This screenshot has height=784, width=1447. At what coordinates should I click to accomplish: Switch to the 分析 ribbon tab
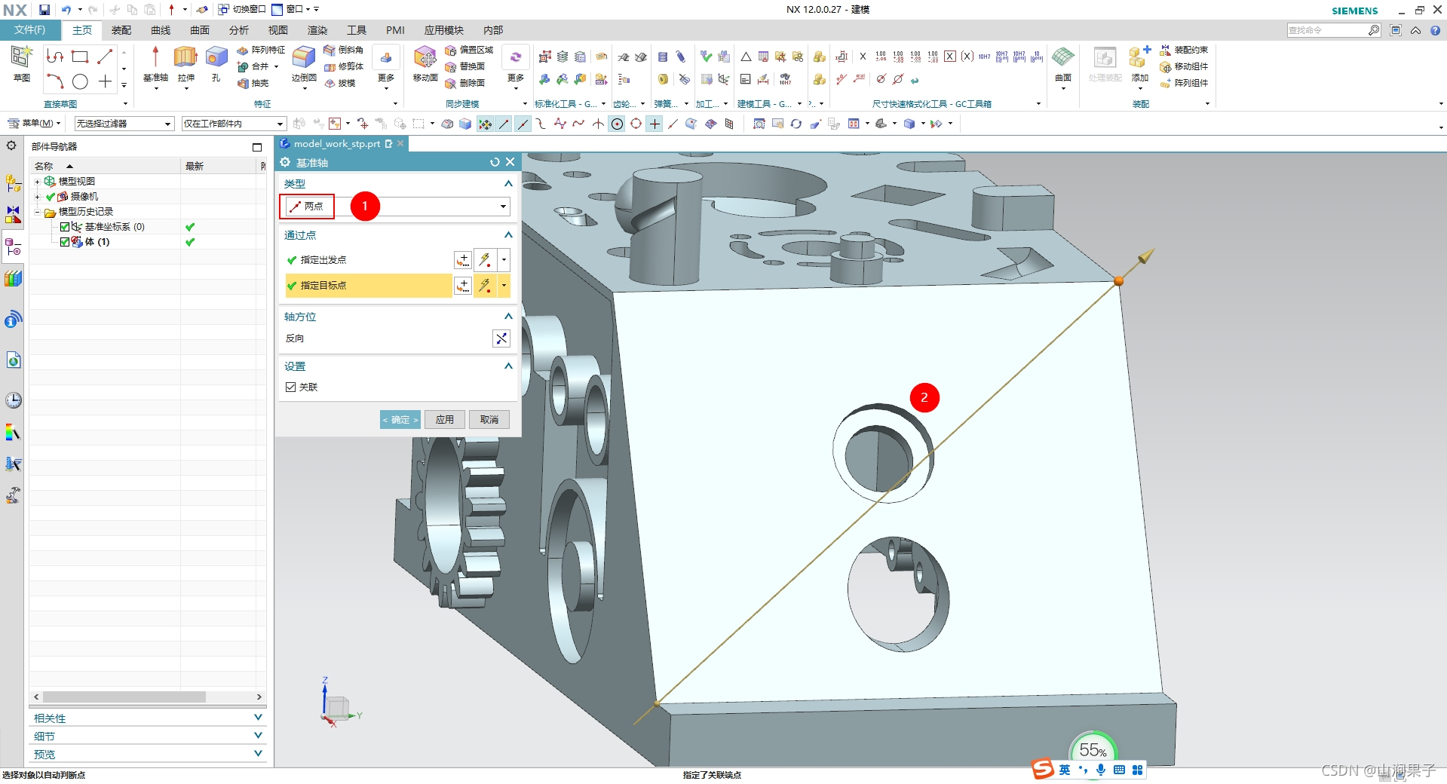(x=239, y=30)
